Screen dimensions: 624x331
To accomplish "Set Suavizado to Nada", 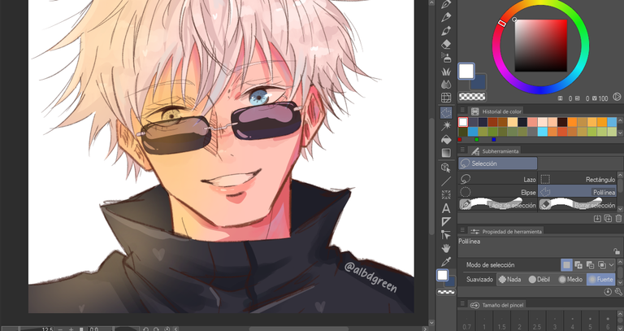I will click(509, 280).
